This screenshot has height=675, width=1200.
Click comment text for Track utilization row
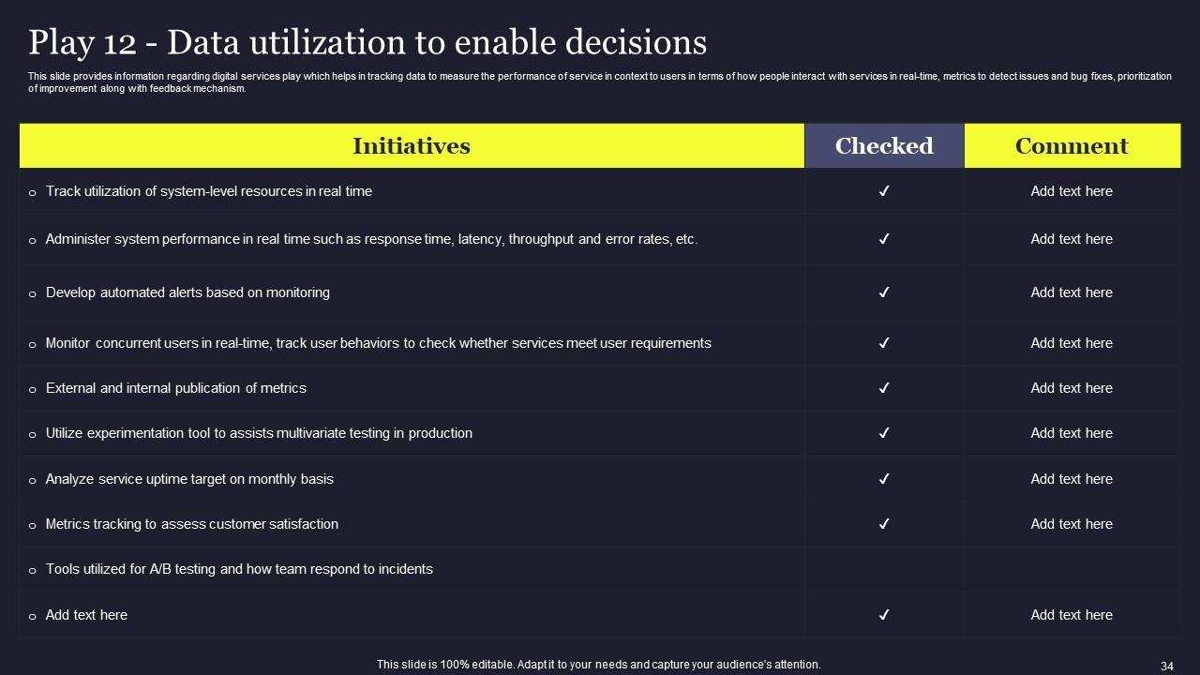(1072, 191)
